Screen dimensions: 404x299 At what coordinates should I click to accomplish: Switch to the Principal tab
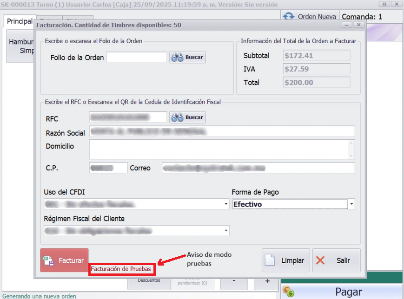tap(20, 21)
